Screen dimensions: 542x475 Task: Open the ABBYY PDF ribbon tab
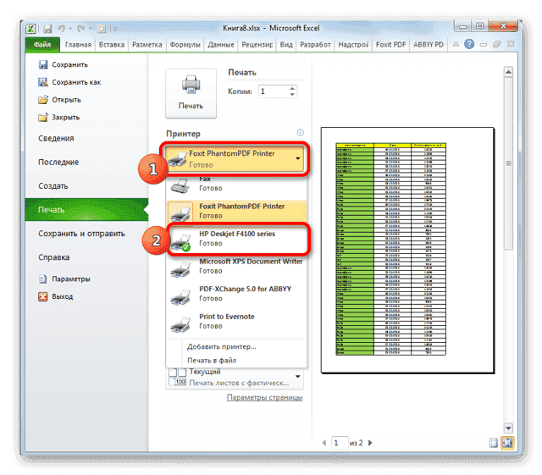click(x=429, y=45)
